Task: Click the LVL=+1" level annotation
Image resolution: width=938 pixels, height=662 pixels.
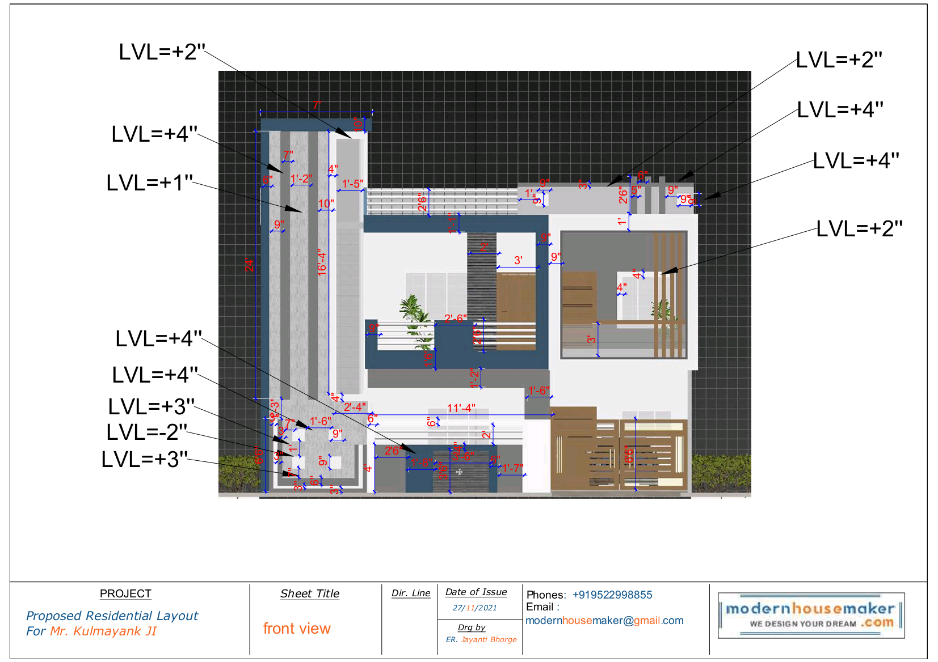Action: pyautogui.click(x=150, y=183)
